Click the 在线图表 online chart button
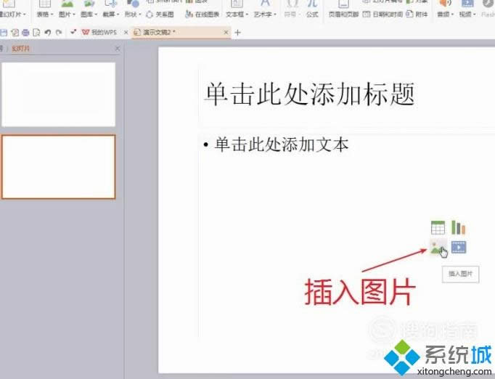This screenshot has height=379, width=495. click(202, 15)
